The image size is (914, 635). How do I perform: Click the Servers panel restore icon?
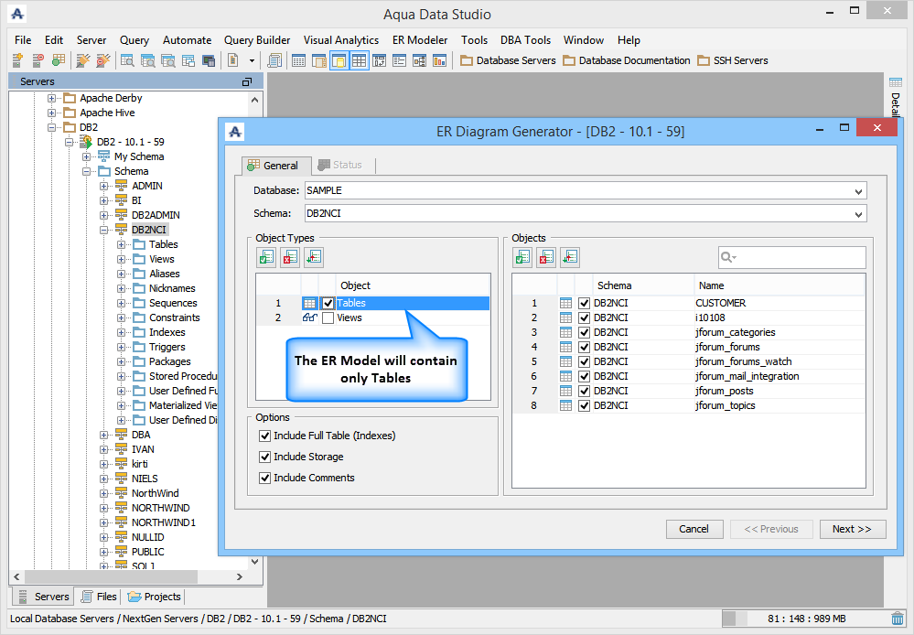coord(247,81)
